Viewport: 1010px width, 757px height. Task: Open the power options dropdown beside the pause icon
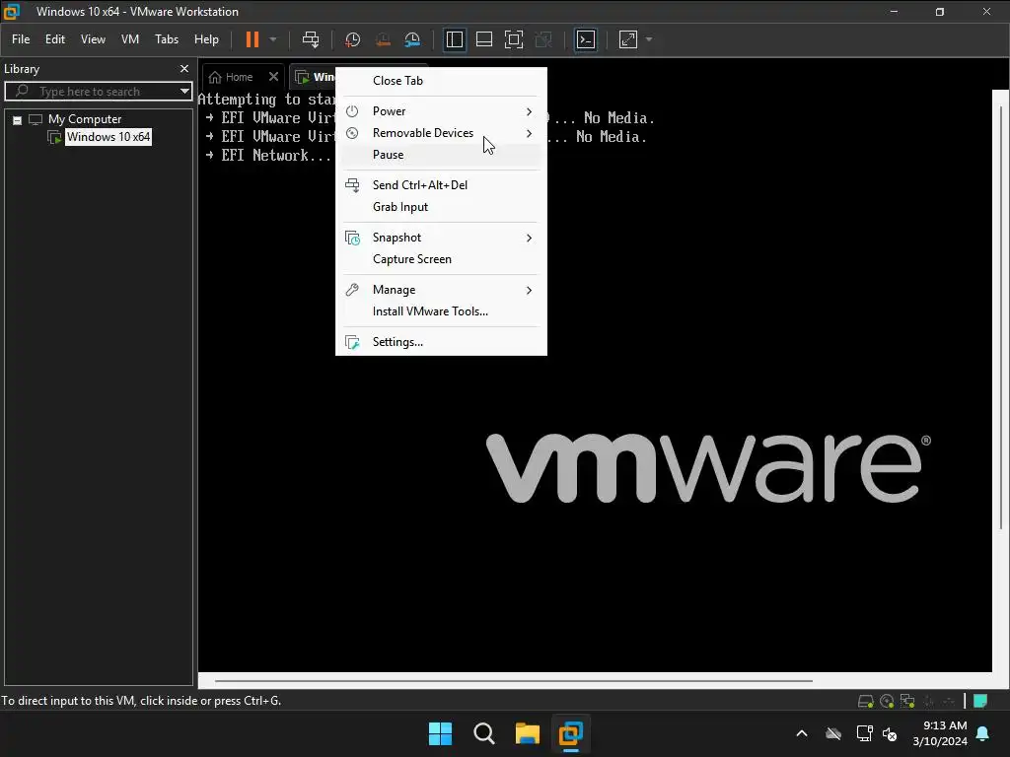coord(273,39)
